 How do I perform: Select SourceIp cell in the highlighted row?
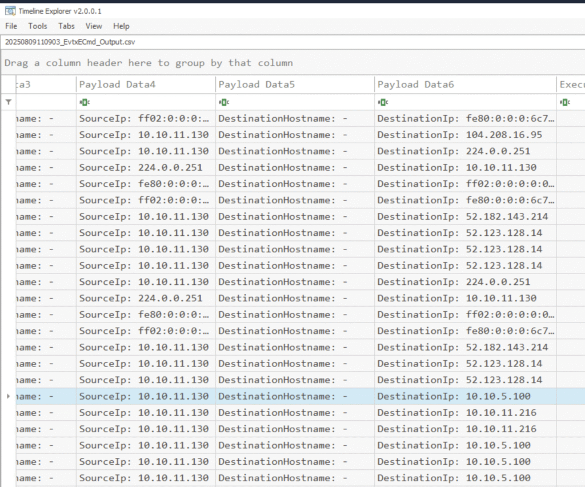coord(144,396)
